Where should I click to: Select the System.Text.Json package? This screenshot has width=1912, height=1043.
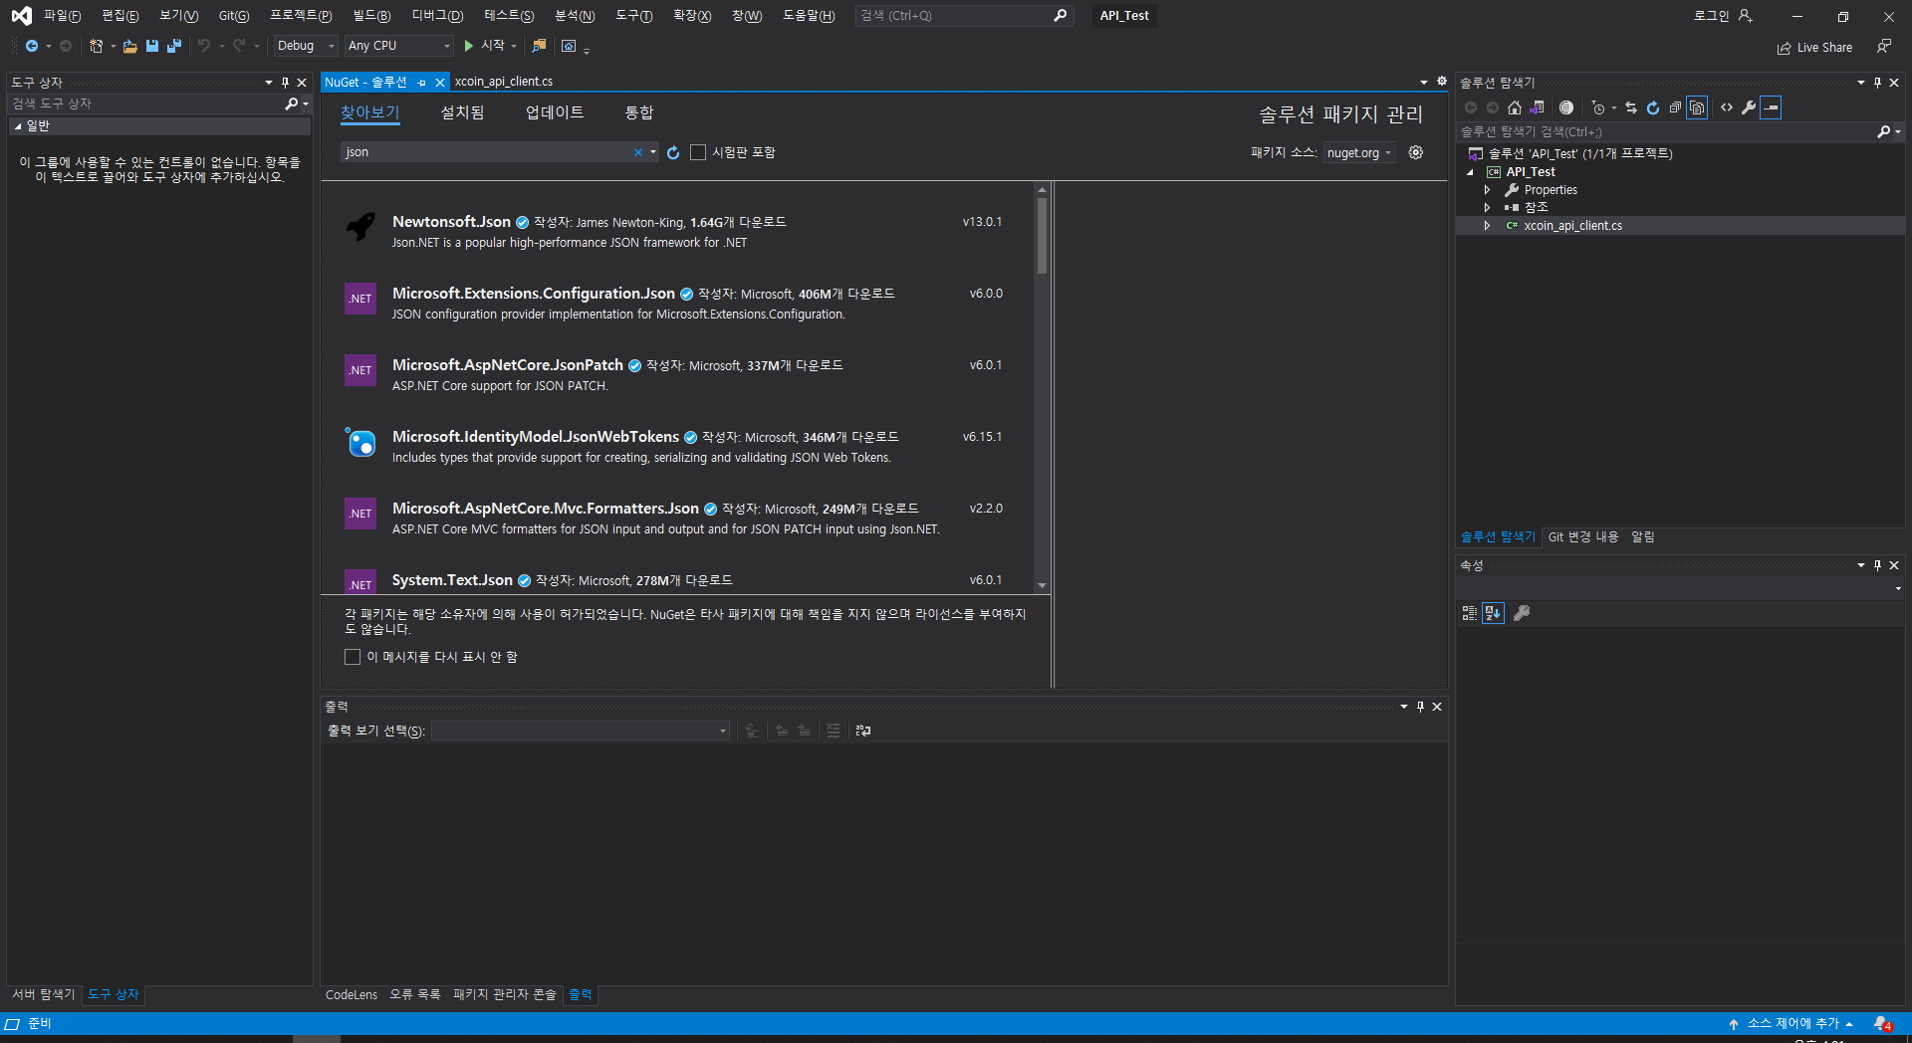(x=677, y=580)
